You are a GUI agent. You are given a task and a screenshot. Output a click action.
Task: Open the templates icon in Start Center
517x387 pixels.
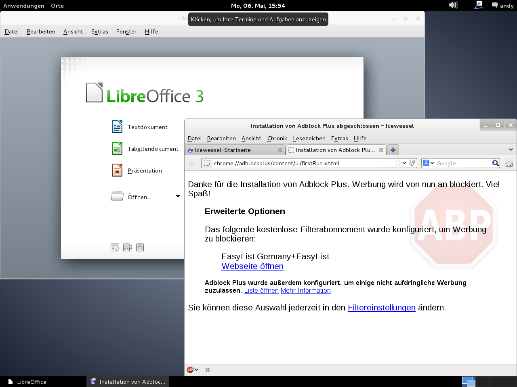click(115, 248)
